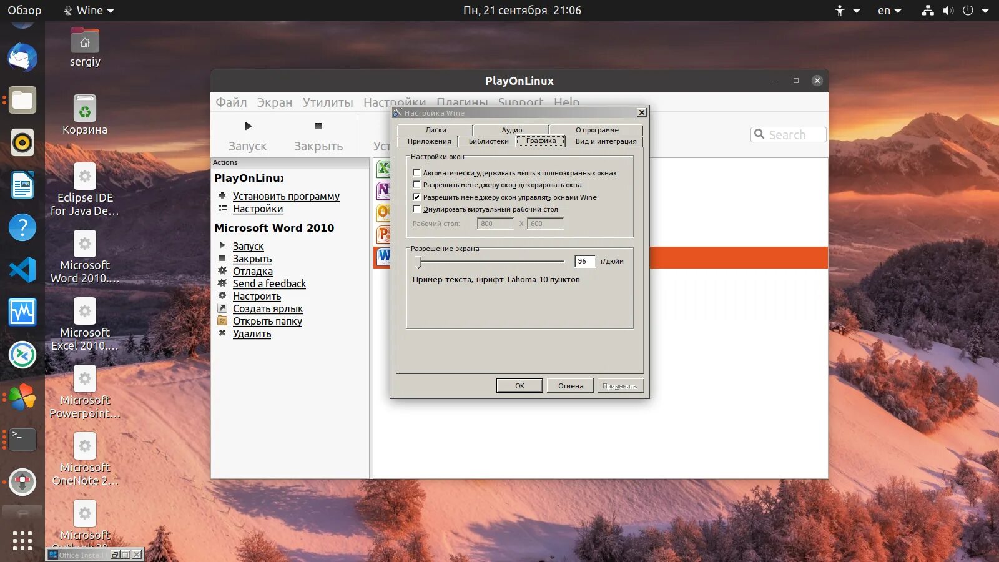This screenshot has width=999, height=562.
Task: Toggle automatic mouse capture in fullscreen windows
Action: pos(416,173)
